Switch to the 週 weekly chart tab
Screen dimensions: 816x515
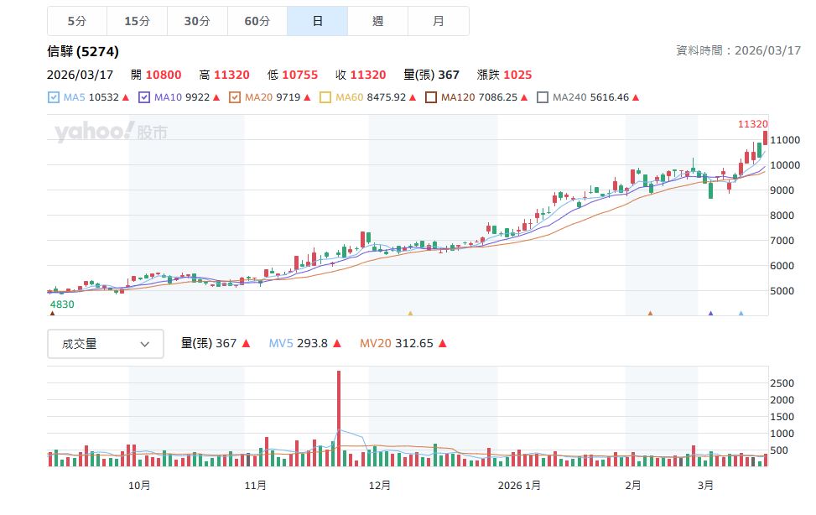pos(377,20)
